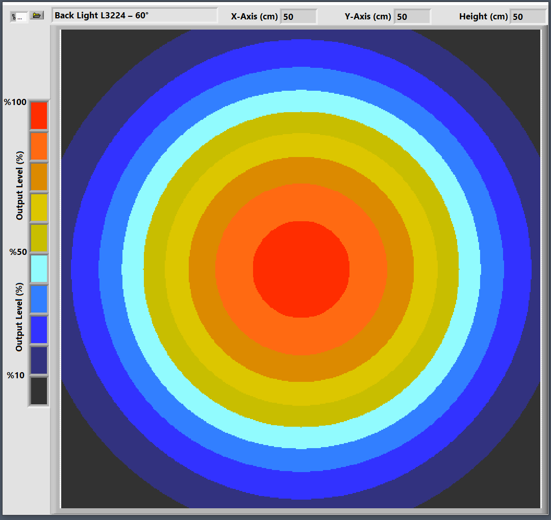Click the Height (cm) value field
Image resolution: width=551 pixels, height=520 pixels.
point(528,16)
